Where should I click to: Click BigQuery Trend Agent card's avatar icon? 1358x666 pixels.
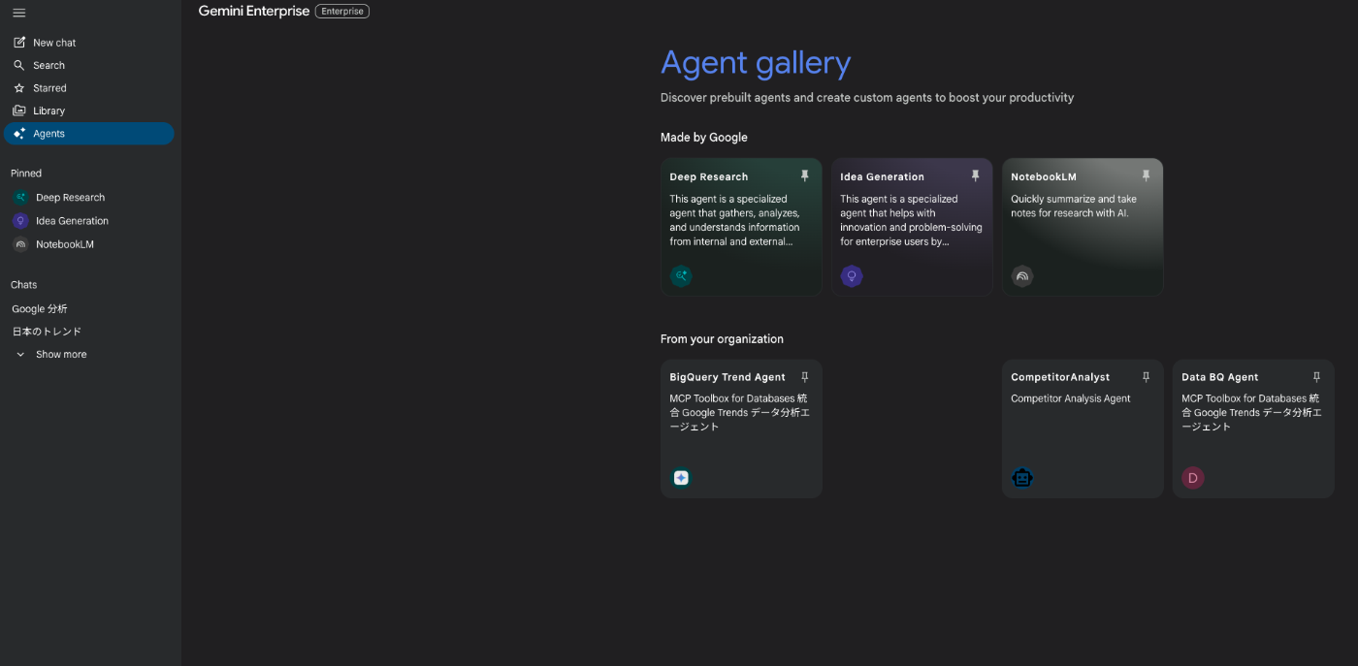click(681, 478)
